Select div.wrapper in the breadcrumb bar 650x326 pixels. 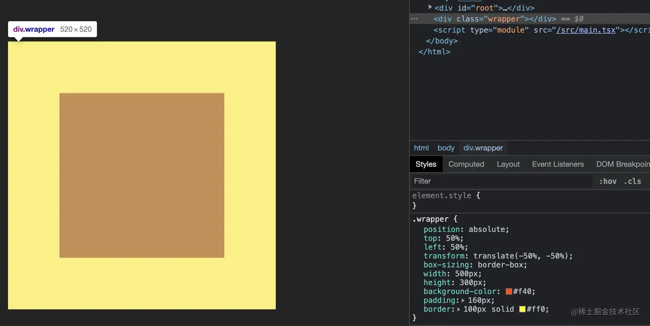(x=483, y=148)
